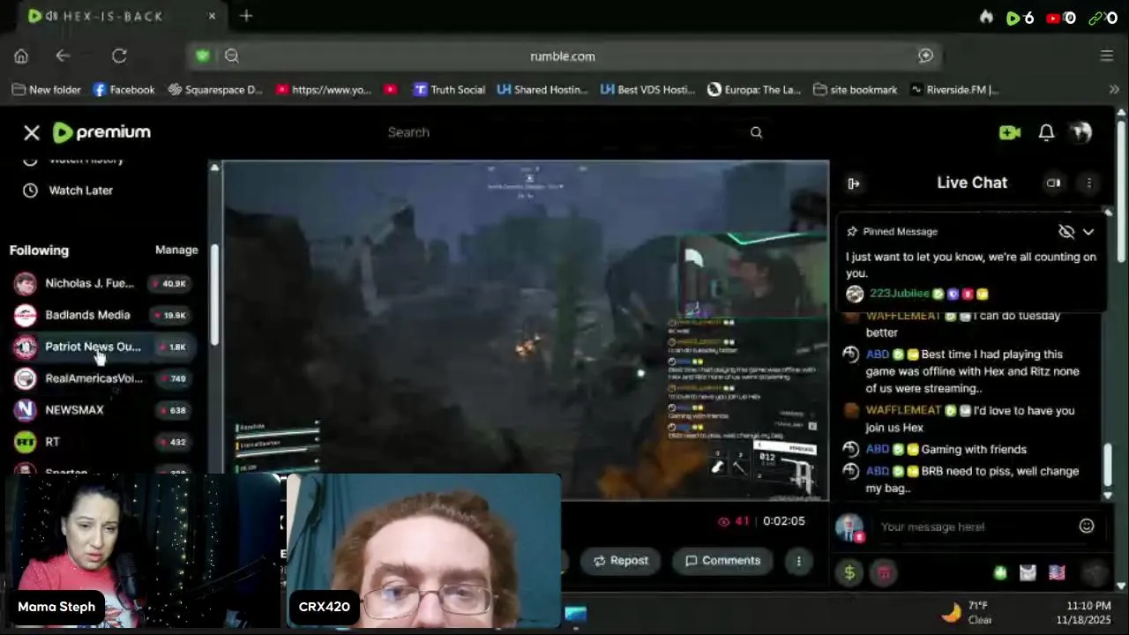Click the browser home icon
This screenshot has width=1129, height=635.
(x=21, y=56)
